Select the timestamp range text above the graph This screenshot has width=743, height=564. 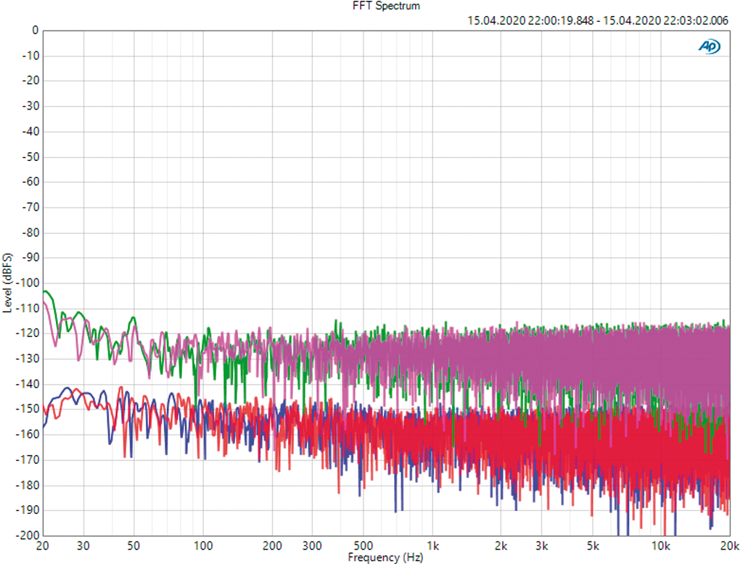pyautogui.click(x=597, y=20)
